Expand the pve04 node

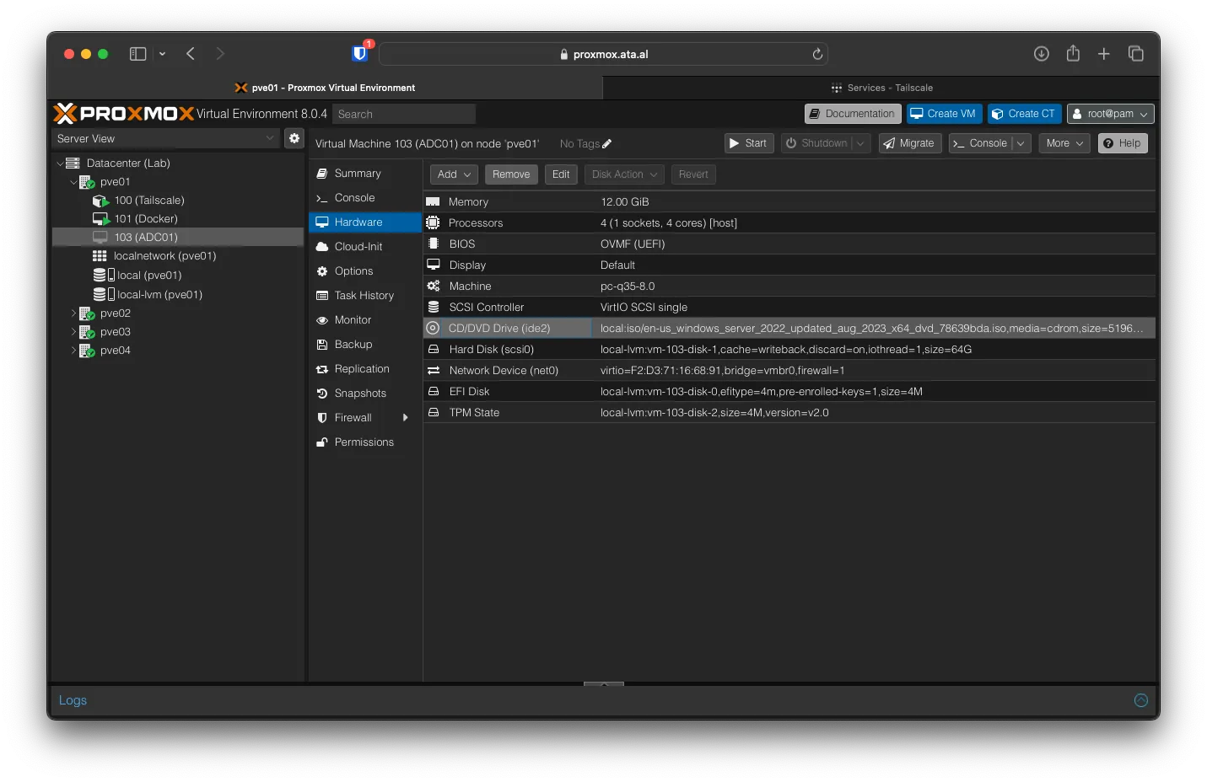pyautogui.click(x=73, y=351)
